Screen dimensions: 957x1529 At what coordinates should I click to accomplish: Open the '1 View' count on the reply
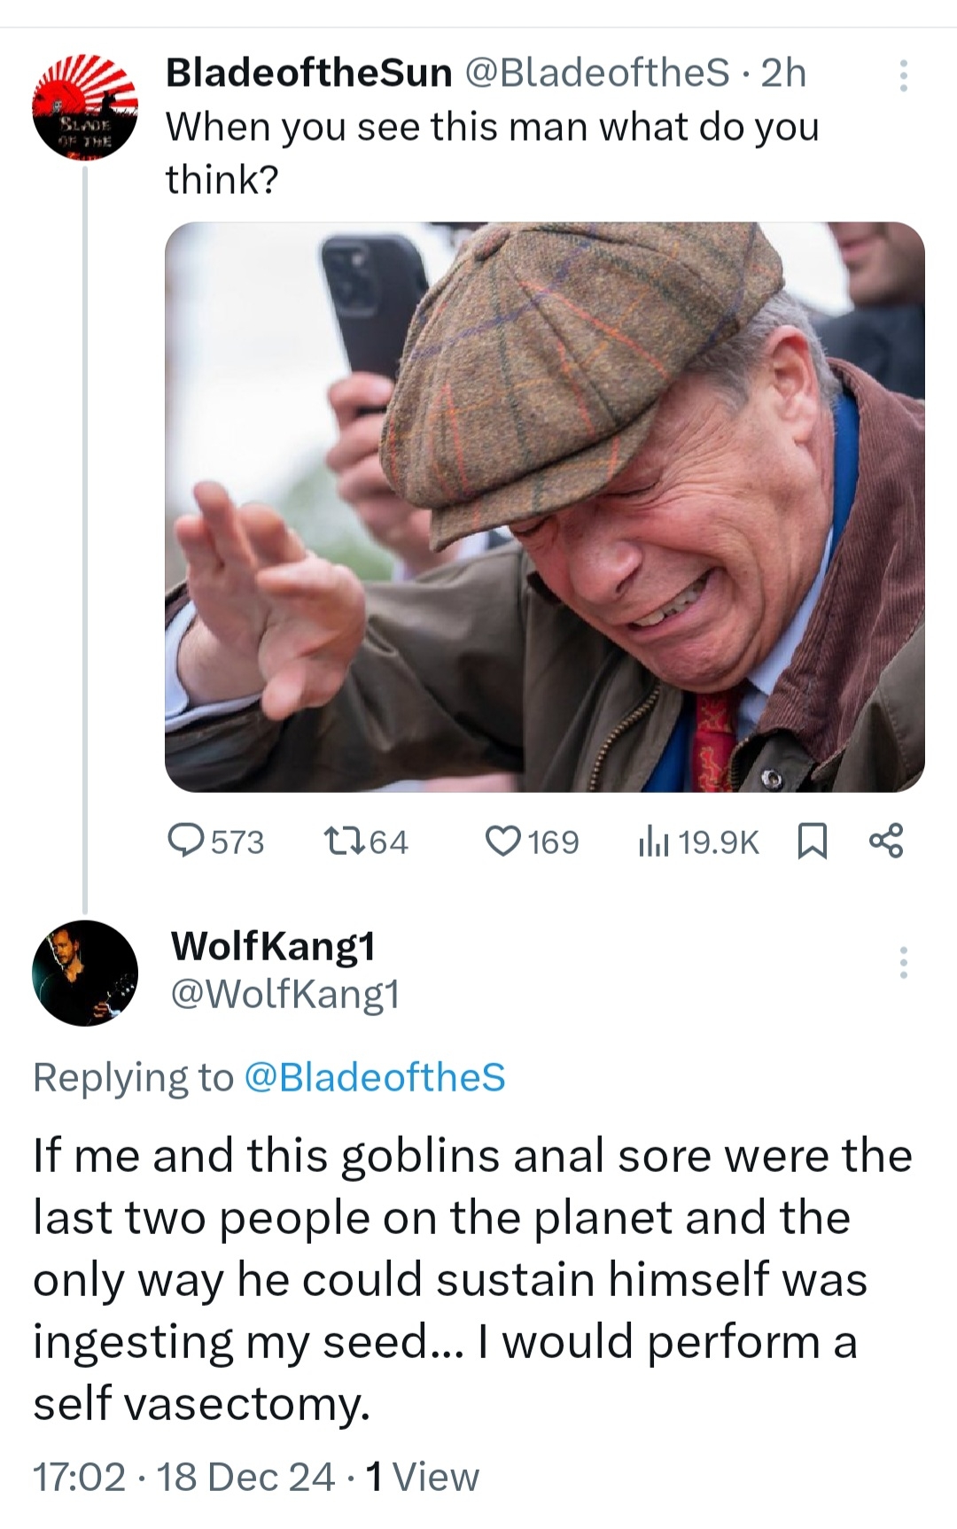(422, 1477)
